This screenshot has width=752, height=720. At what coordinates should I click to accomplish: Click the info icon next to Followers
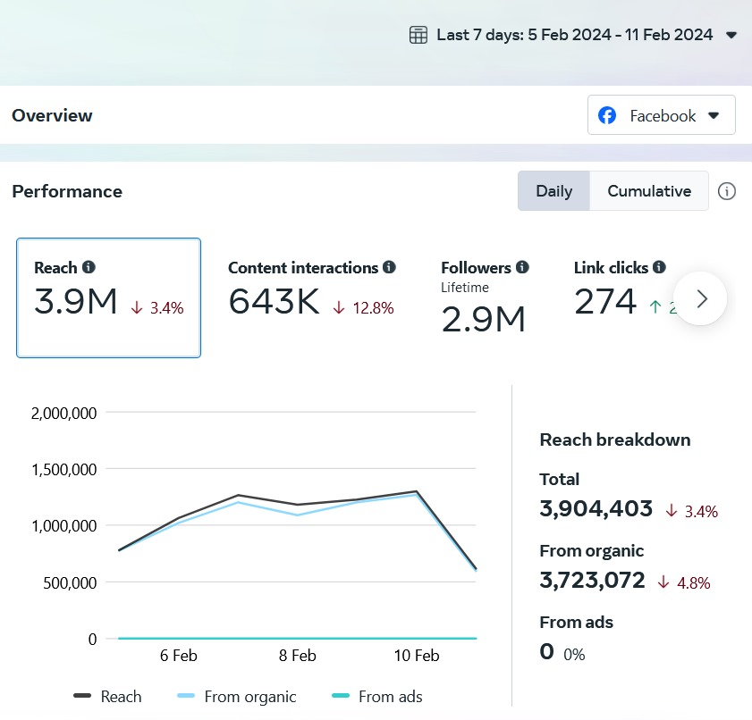pos(522,267)
